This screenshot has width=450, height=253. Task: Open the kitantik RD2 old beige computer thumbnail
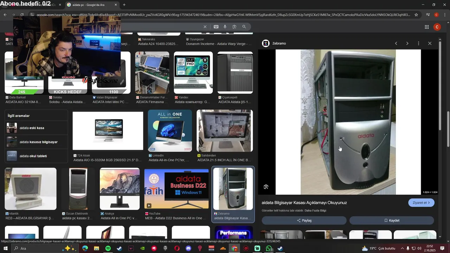[x=31, y=189]
